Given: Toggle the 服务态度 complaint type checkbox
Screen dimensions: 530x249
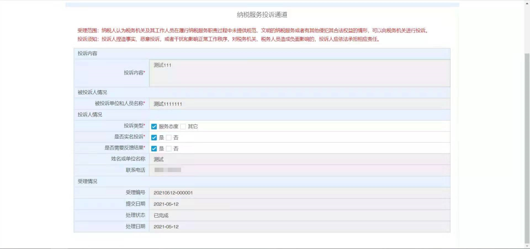Looking at the screenshot, I should pyautogui.click(x=154, y=126).
